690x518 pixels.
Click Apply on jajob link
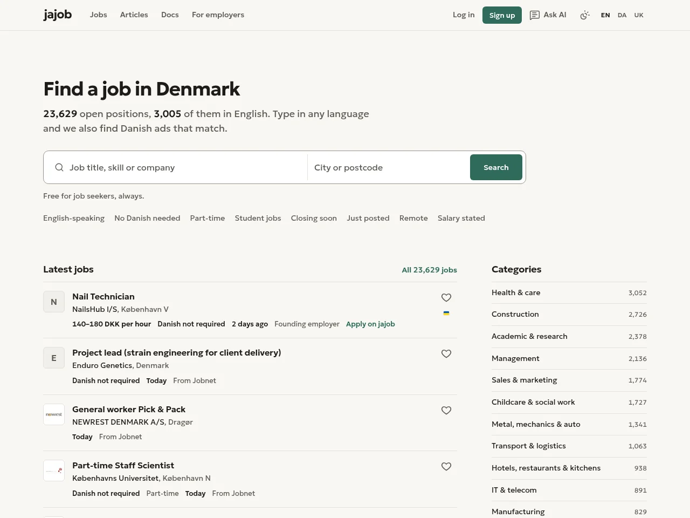[x=370, y=324]
